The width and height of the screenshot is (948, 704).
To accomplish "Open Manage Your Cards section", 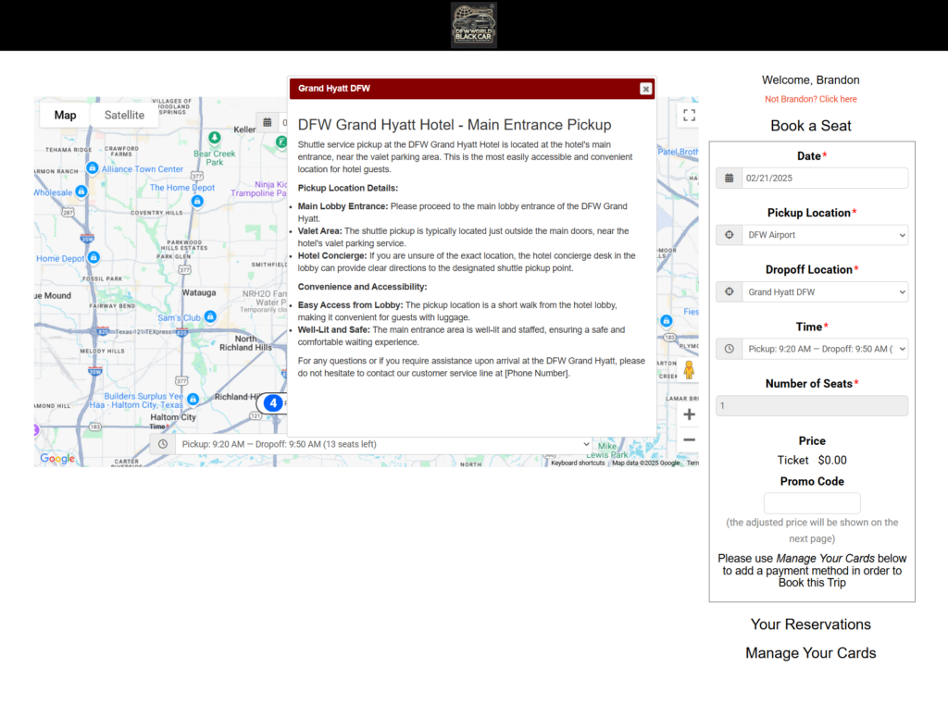I will pos(811,653).
